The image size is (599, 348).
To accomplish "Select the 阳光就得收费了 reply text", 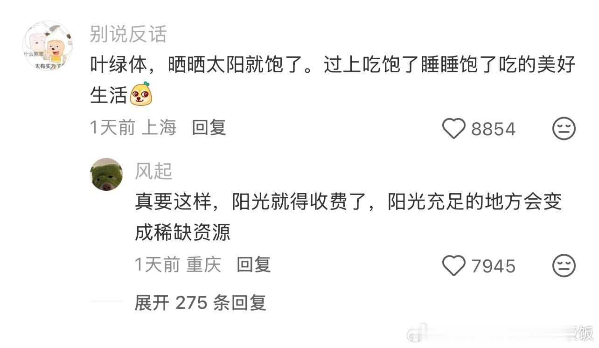I will 348,217.
